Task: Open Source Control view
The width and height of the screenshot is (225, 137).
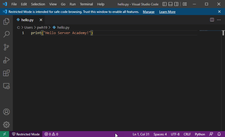Action: click(6, 47)
